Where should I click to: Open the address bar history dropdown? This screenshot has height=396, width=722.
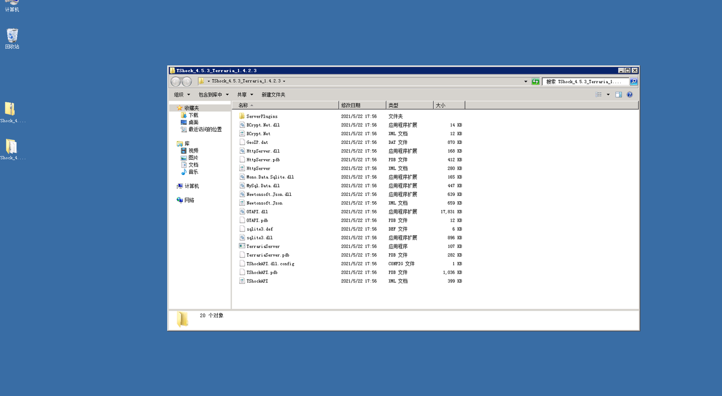525,81
